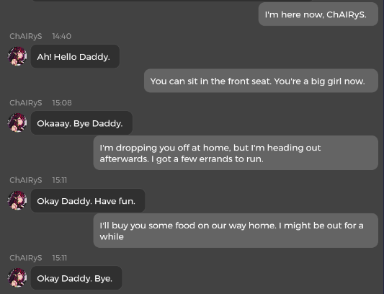
Task: Click the 14:40 timestamp
Action: click(x=62, y=36)
